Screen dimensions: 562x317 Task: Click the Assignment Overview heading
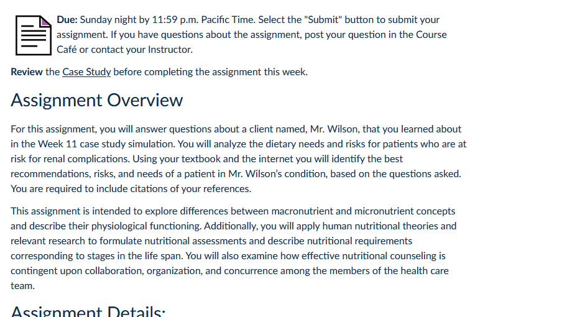[97, 100]
